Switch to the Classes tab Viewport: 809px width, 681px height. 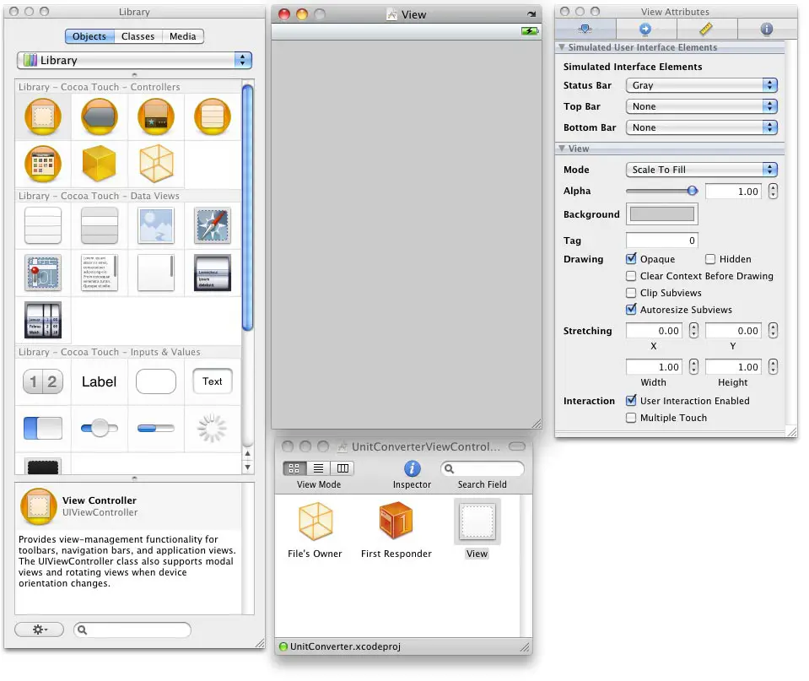138,35
